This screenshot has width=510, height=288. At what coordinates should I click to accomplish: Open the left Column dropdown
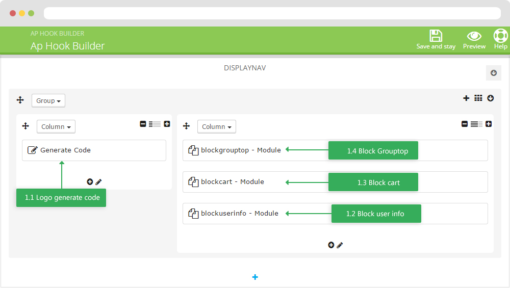[x=56, y=126]
